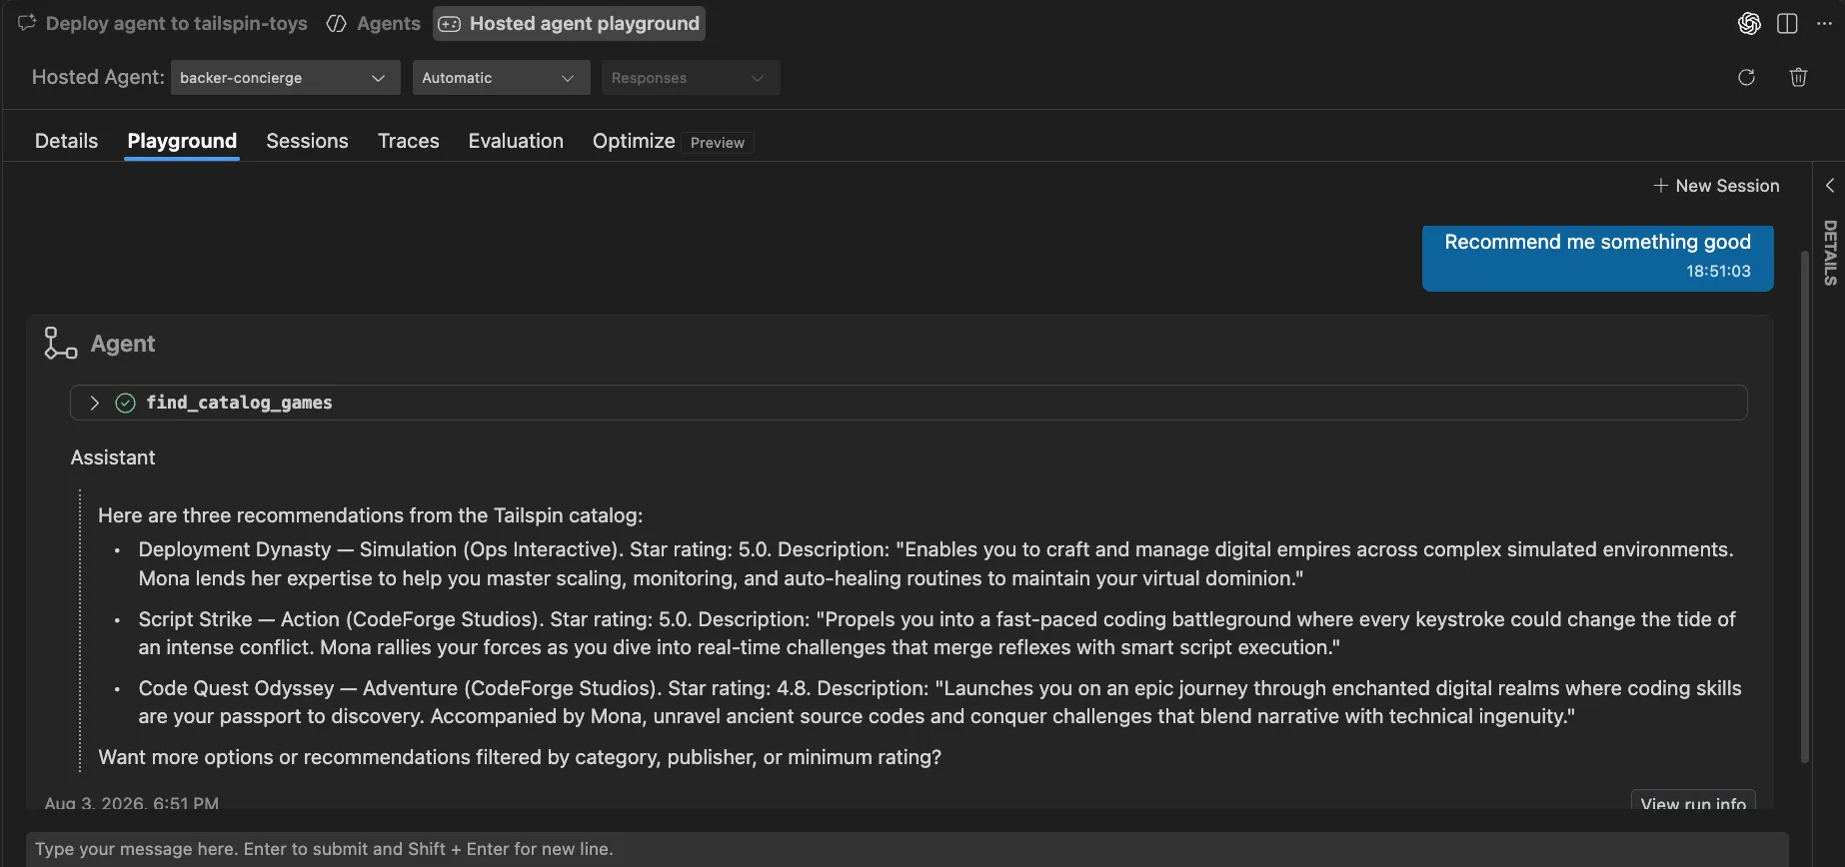Toggle split editor layout icon

(1787, 24)
